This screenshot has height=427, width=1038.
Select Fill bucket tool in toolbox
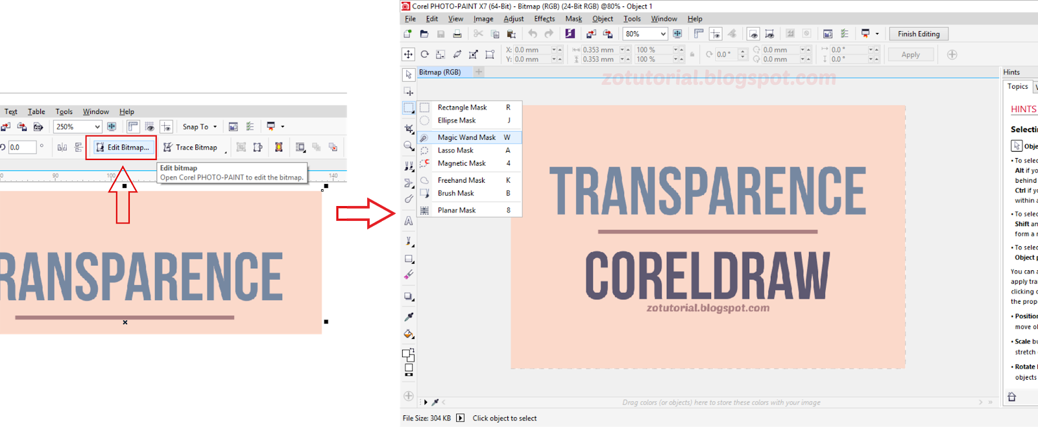coord(409,334)
